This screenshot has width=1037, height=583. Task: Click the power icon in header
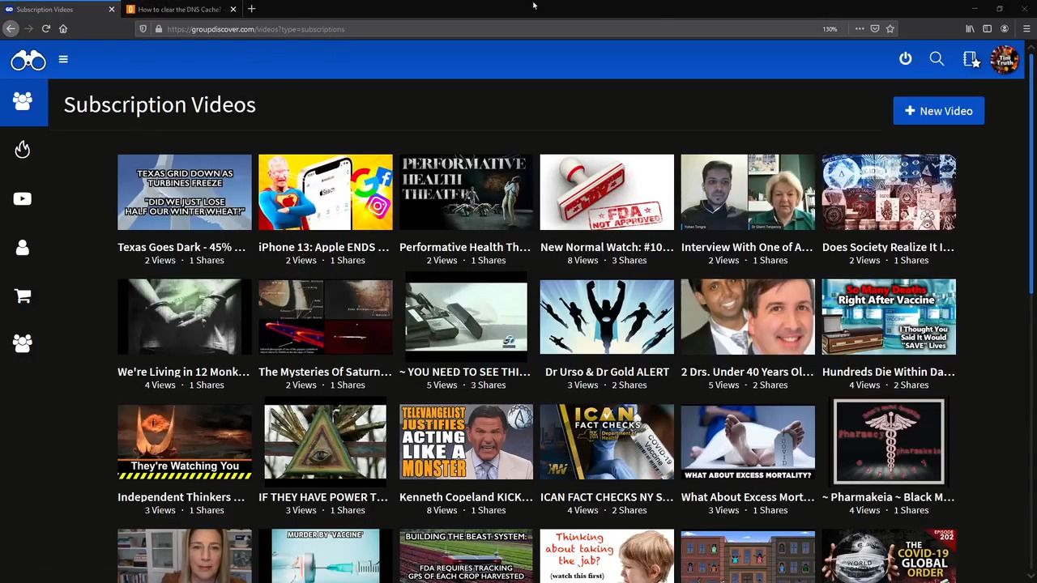(905, 59)
